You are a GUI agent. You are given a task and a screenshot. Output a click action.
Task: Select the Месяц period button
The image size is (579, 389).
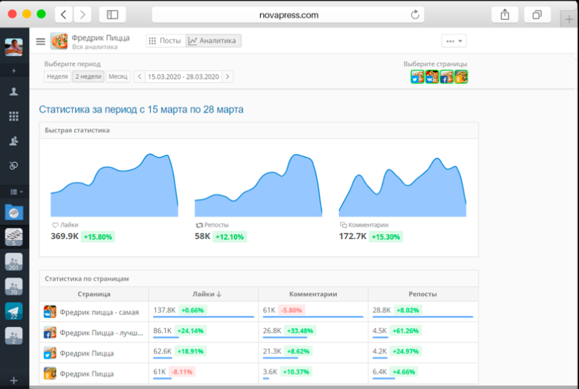pos(118,77)
